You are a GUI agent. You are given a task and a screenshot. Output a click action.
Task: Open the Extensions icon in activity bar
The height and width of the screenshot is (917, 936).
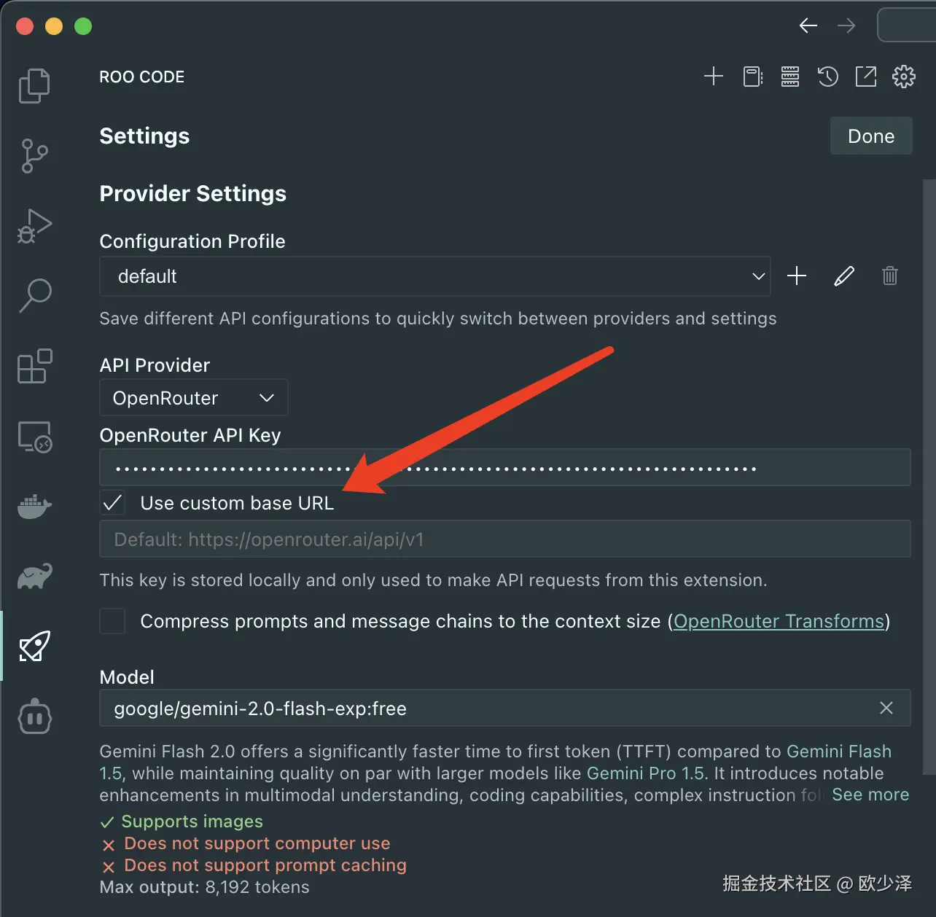pyautogui.click(x=34, y=366)
